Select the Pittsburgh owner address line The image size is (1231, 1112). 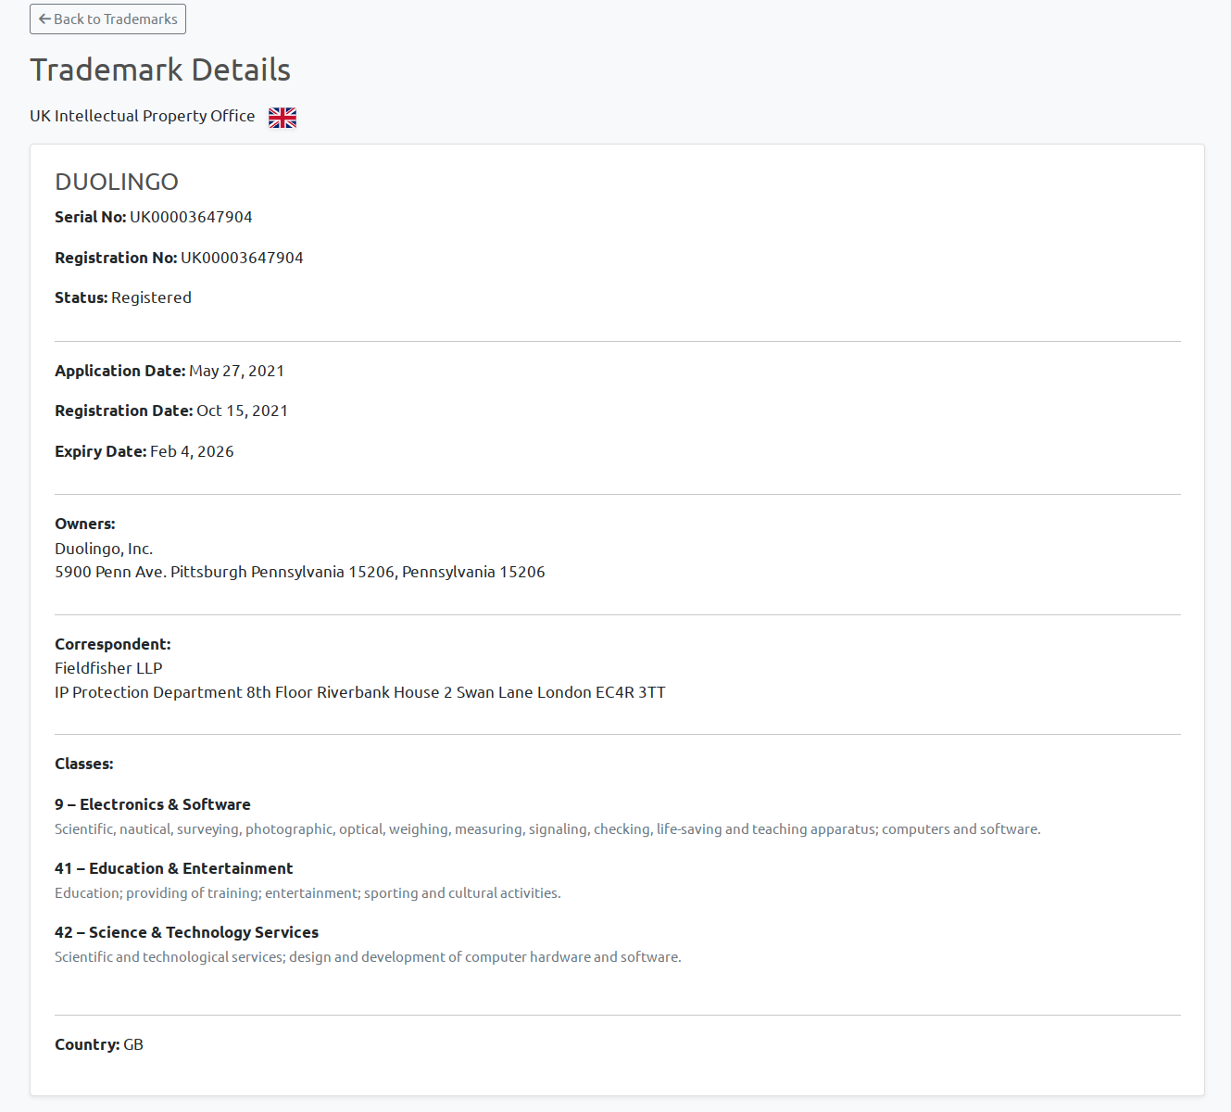coord(300,572)
